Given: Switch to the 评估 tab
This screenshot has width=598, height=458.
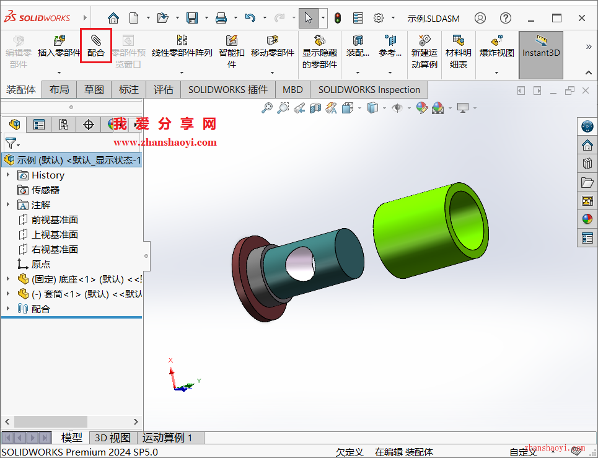Looking at the screenshot, I should tap(163, 90).
